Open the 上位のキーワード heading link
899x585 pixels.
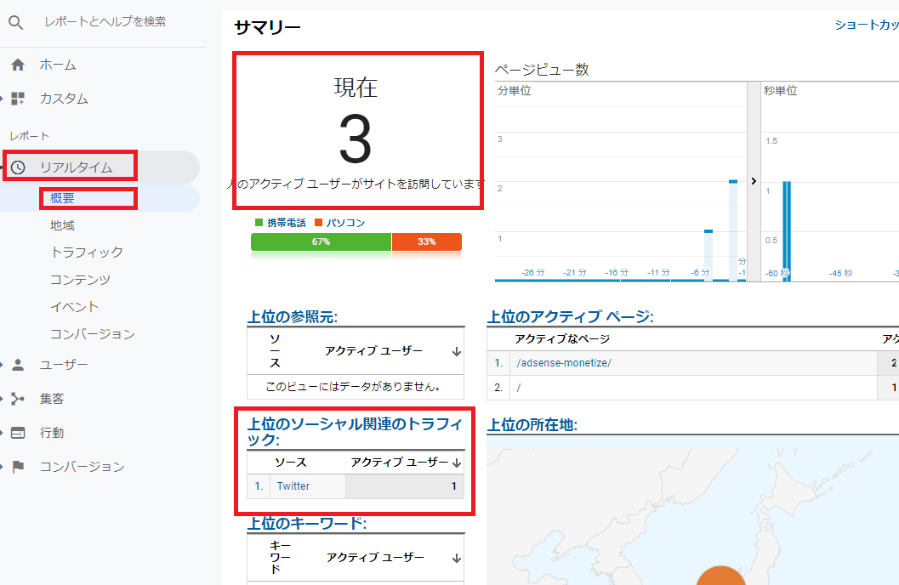coord(307,523)
